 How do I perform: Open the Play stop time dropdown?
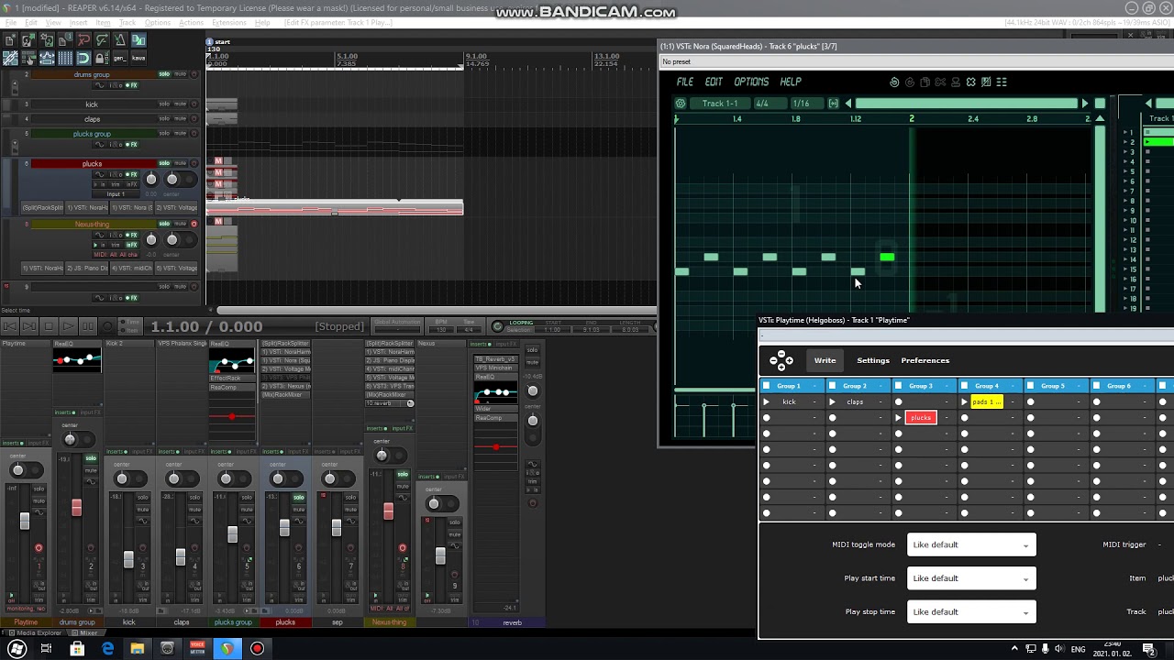[971, 611]
